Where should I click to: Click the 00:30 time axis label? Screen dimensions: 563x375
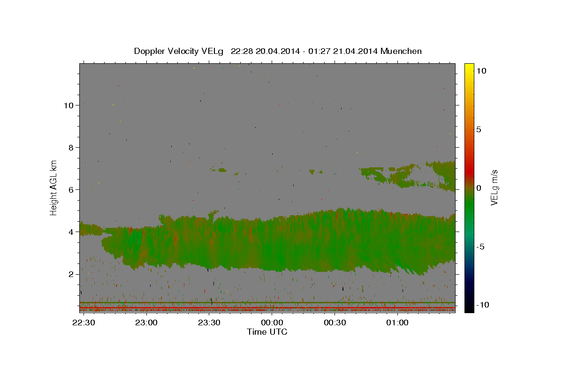pos(335,322)
